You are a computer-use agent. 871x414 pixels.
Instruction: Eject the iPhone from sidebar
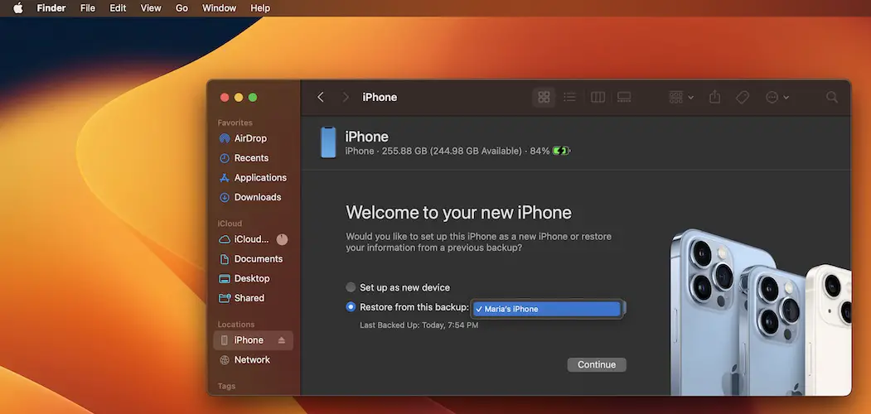(x=281, y=340)
